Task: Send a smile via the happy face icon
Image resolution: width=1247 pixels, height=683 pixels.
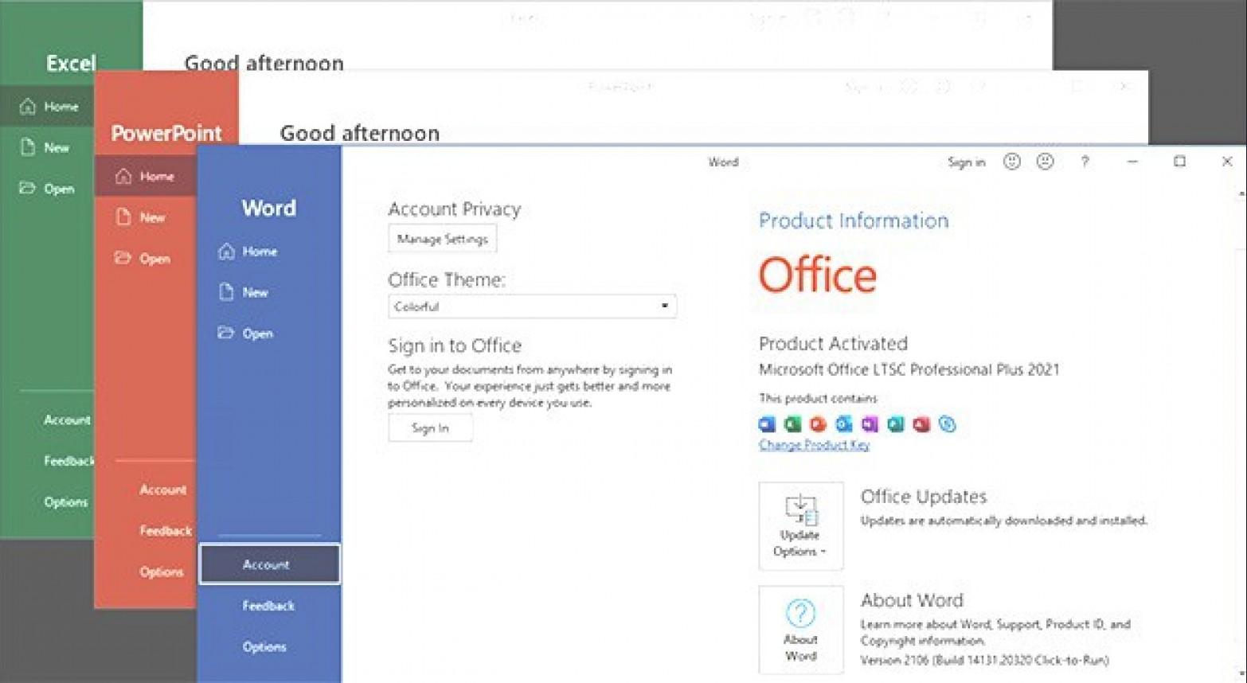Action: (x=1011, y=162)
